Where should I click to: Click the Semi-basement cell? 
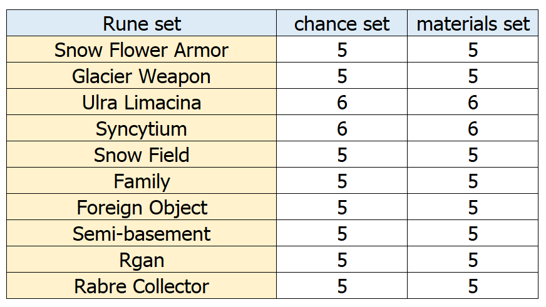pyautogui.click(x=142, y=233)
